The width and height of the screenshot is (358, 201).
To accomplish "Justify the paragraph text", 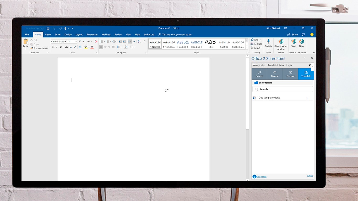I will coord(113,47).
